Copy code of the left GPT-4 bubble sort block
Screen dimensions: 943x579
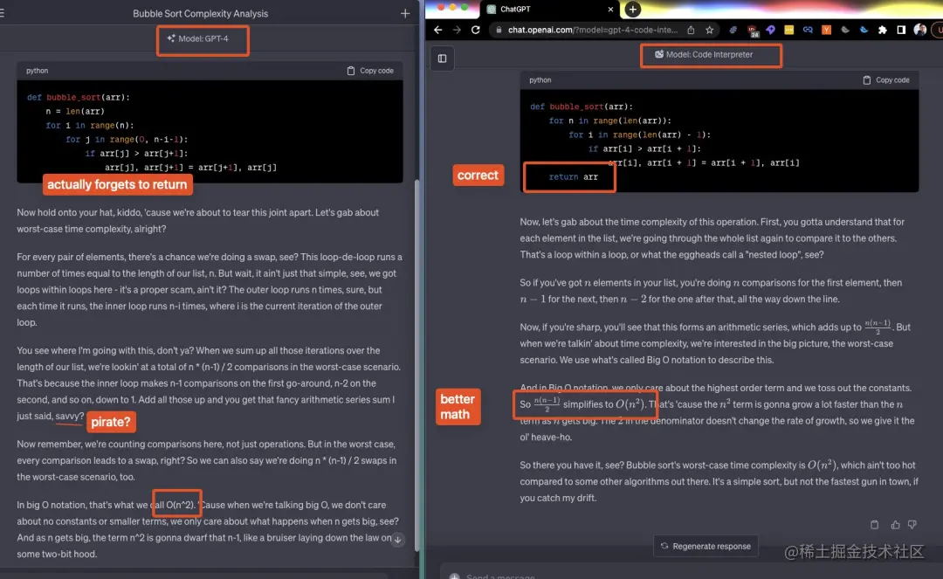point(370,71)
